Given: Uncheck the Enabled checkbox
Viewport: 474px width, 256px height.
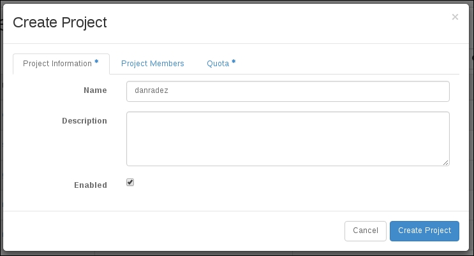Looking at the screenshot, I should point(130,182).
